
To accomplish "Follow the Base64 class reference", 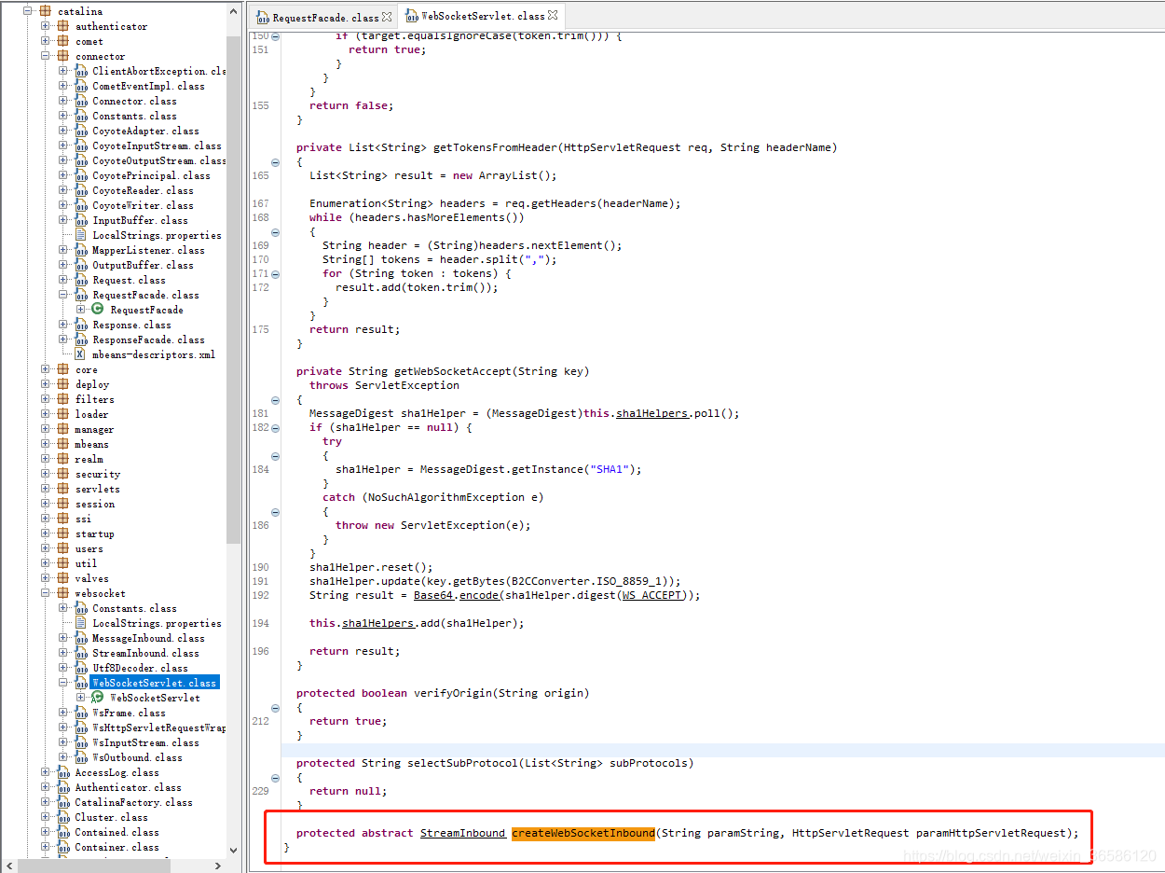I will click(433, 595).
